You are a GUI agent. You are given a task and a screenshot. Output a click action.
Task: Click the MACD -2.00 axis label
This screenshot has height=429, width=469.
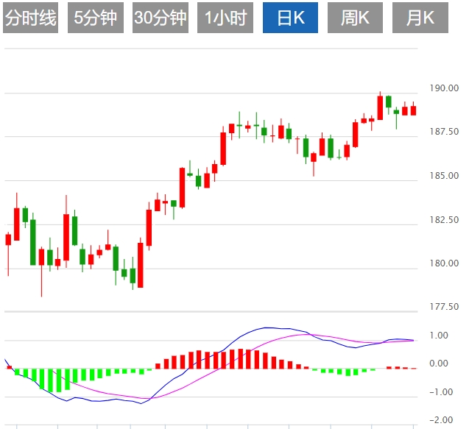(441, 420)
